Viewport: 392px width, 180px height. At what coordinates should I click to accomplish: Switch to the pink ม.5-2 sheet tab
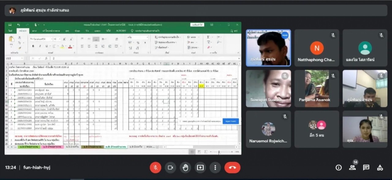click(51, 147)
